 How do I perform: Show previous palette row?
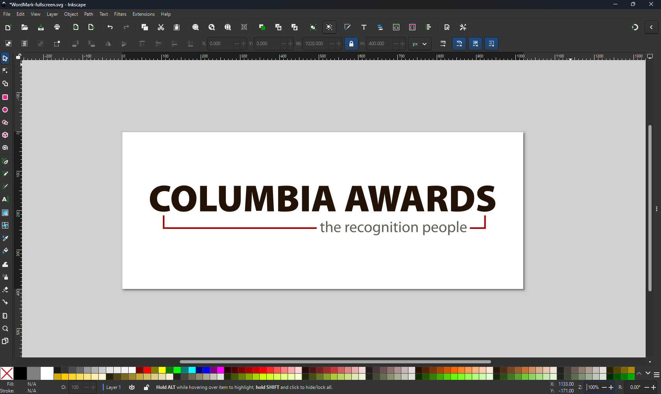tap(639, 374)
